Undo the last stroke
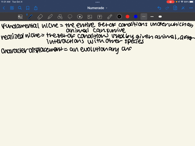 [159, 8]
